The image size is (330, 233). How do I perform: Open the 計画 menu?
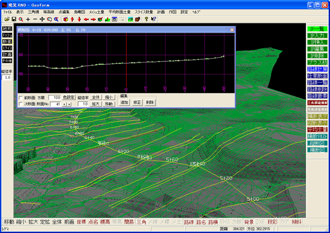tap(161, 12)
